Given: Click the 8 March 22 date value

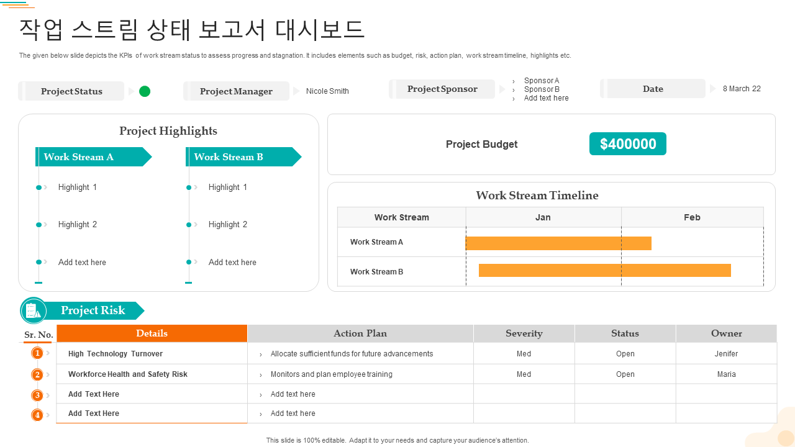Looking at the screenshot, I should point(742,89).
